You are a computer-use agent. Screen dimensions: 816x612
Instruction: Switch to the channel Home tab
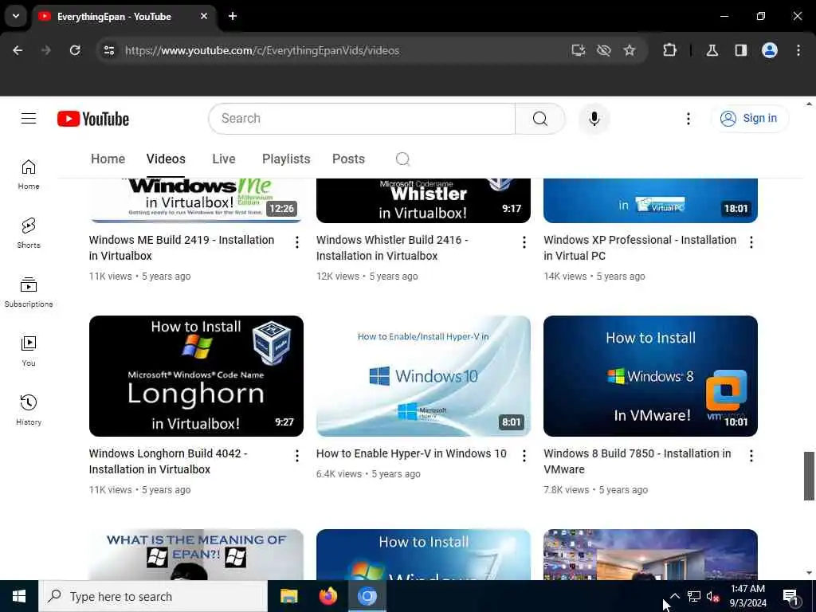(x=108, y=159)
